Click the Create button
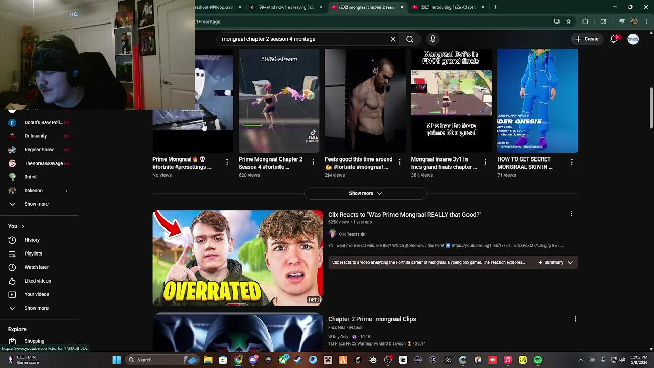This screenshot has width=654, height=368. coord(586,39)
